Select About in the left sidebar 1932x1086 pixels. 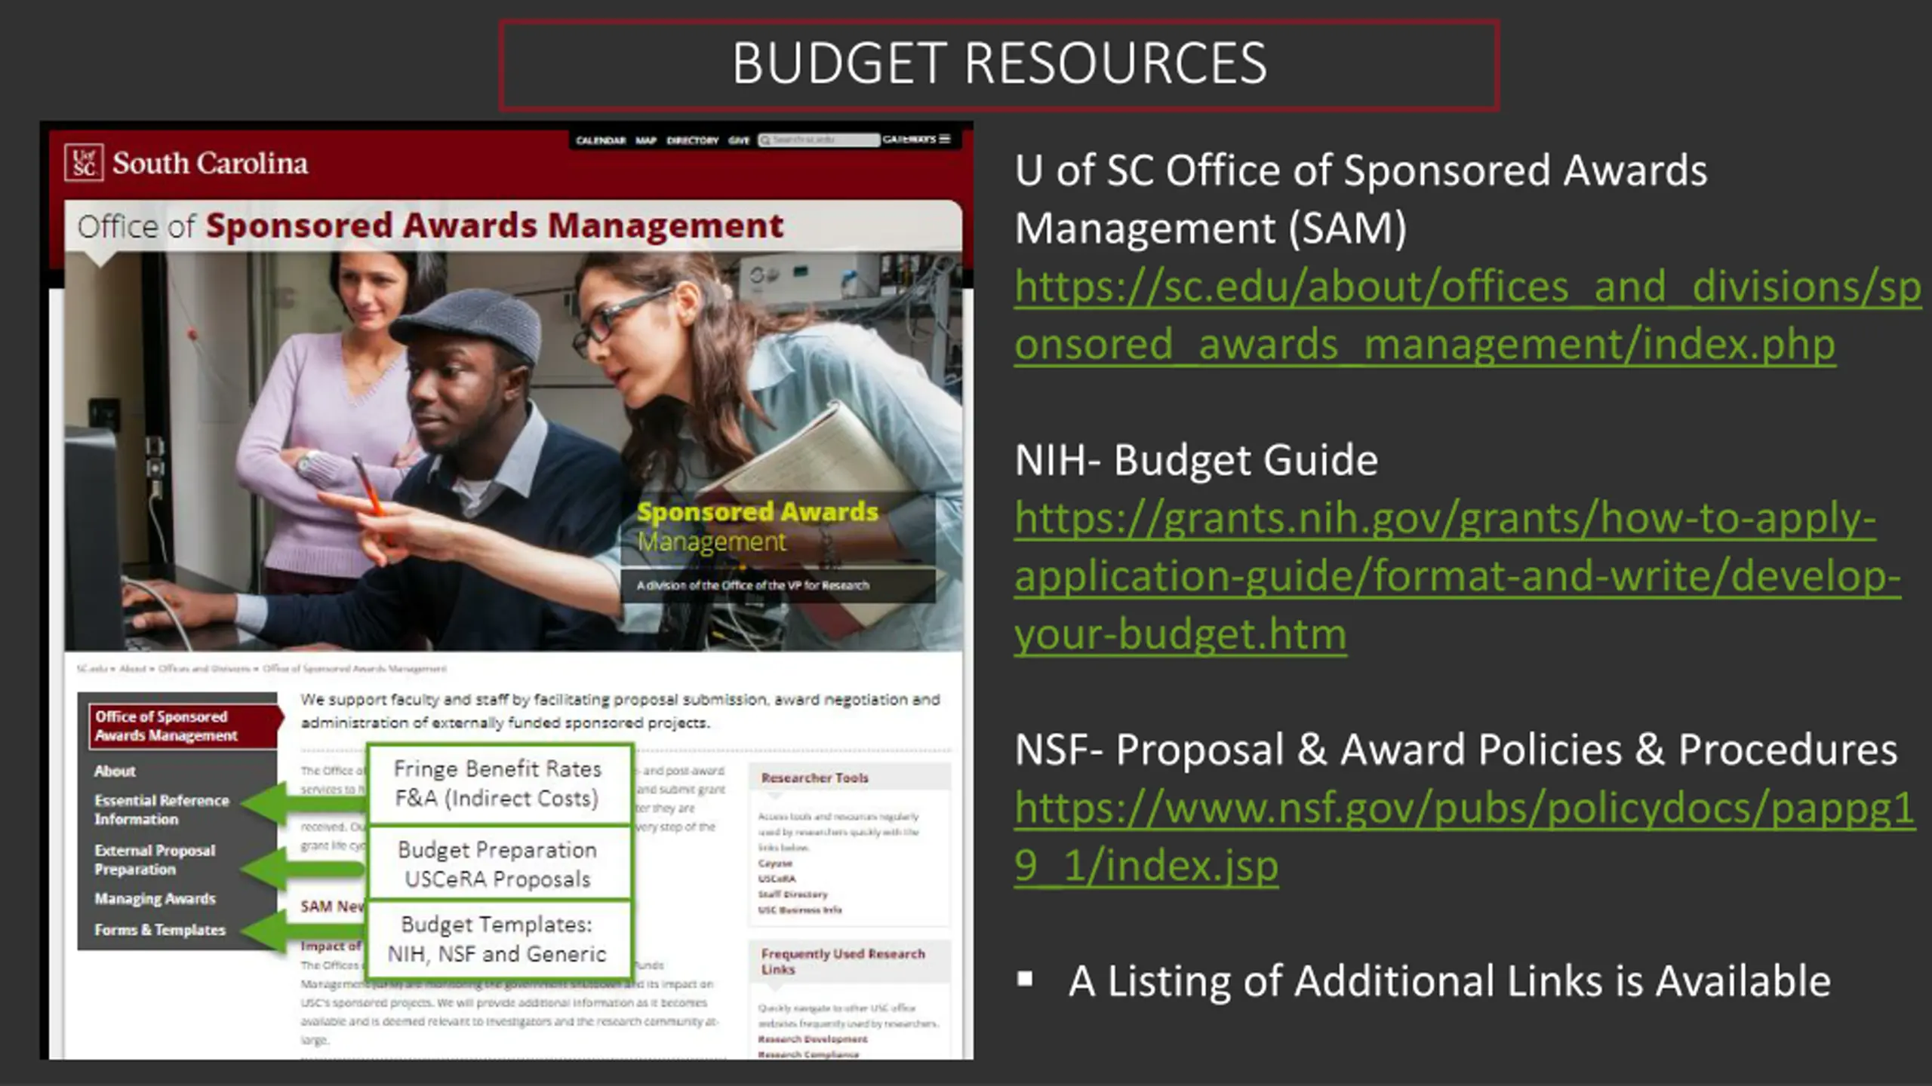click(x=115, y=771)
